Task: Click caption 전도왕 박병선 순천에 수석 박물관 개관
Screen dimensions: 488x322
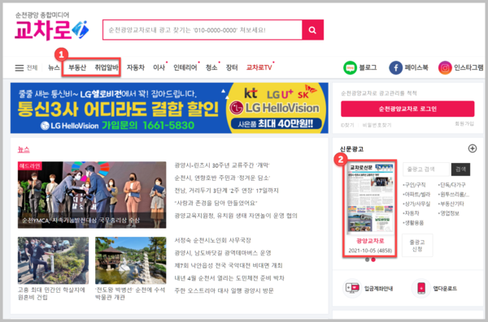Action: [130, 294]
